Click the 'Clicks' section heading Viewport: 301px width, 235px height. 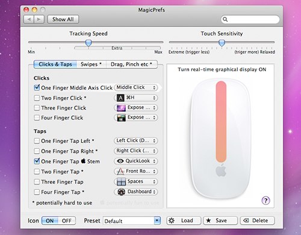(x=42, y=78)
